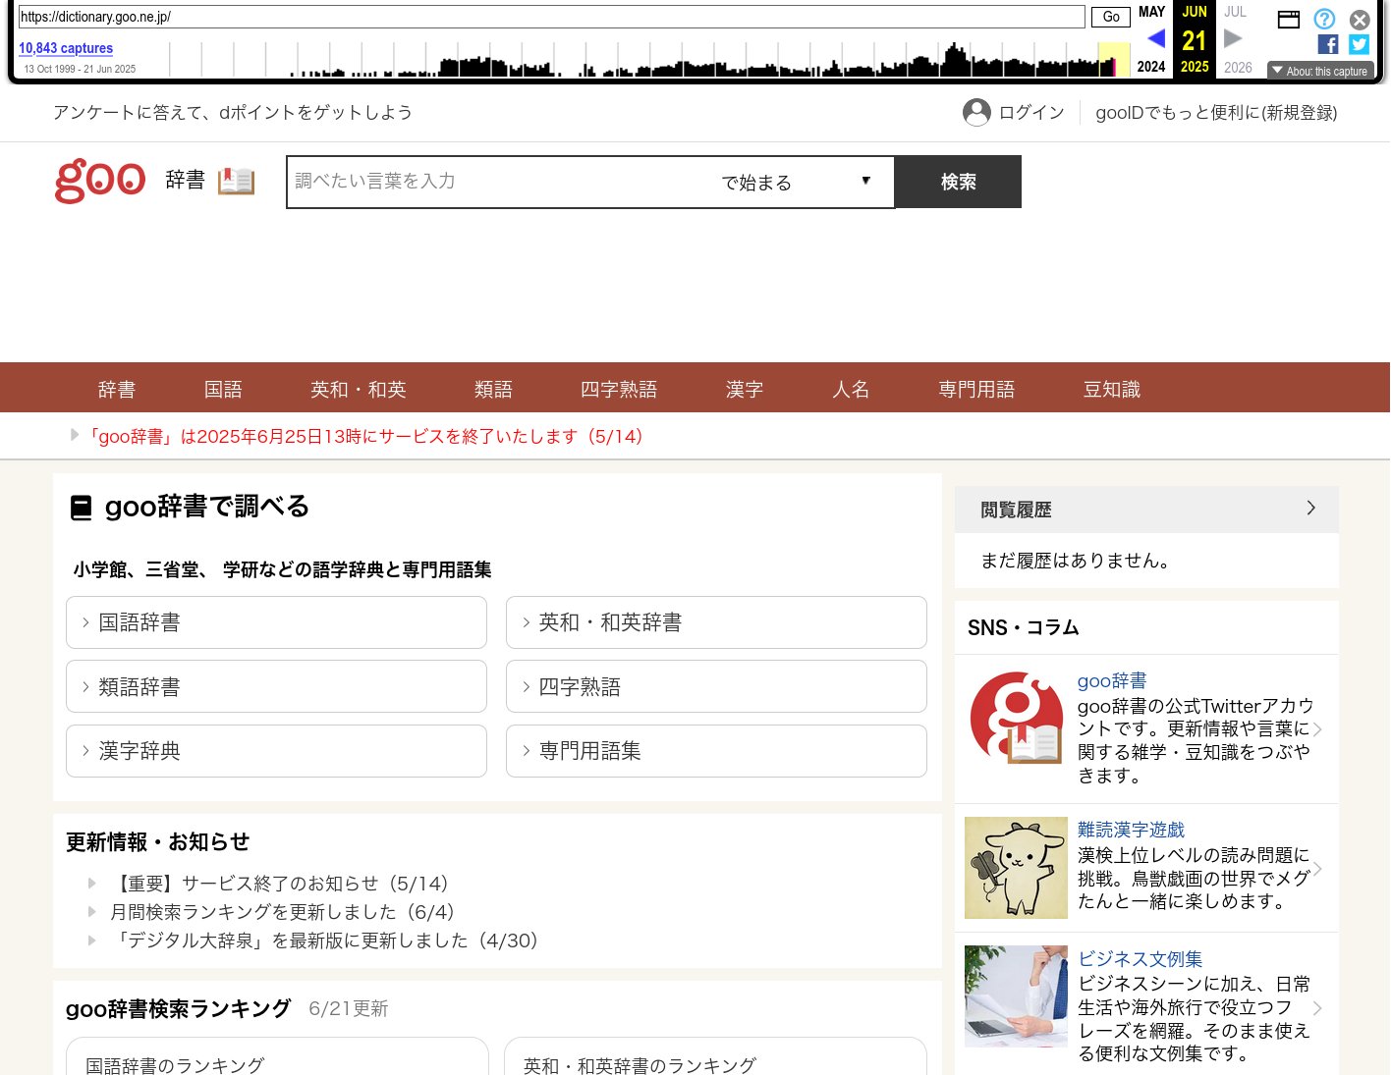The width and height of the screenshot is (1391, 1075).
Task: Click the Wayback URL input field
Action: click(x=552, y=17)
